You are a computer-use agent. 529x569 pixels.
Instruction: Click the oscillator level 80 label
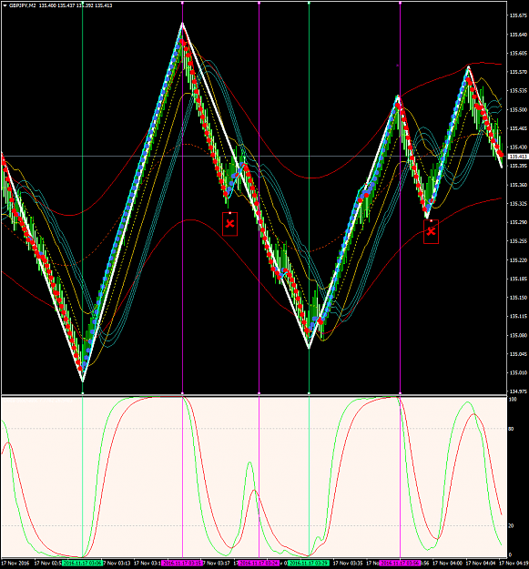click(x=511, y=429)
